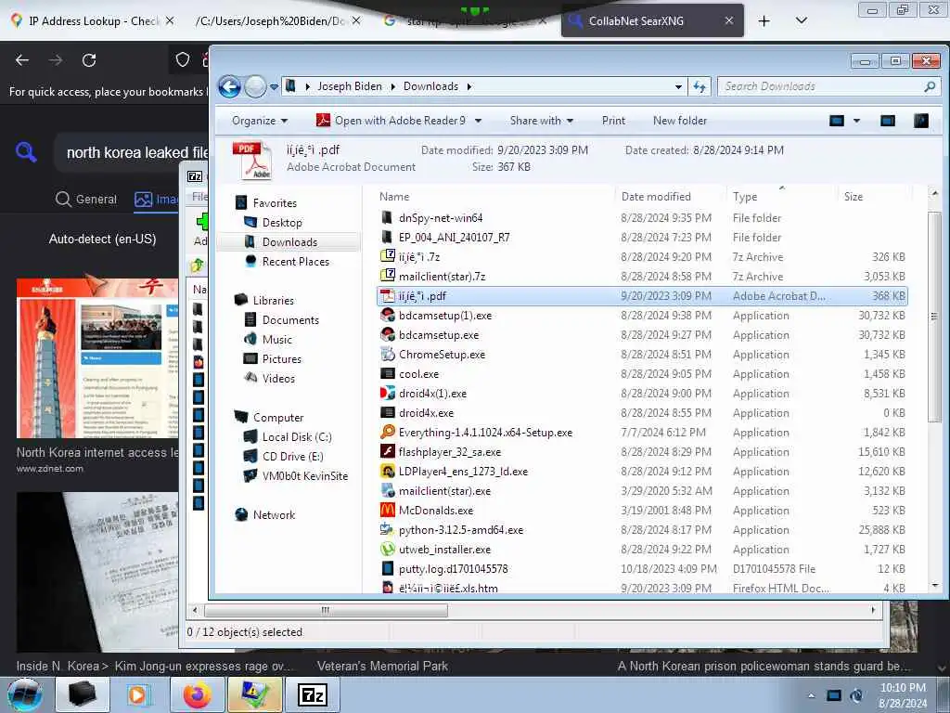Click the Explorer help icon
The height and width of the screenshot is (713, 950).
921,121
